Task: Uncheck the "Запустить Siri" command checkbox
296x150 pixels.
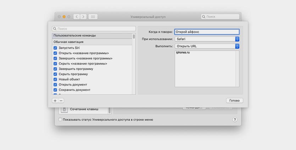Action: click(x=55, y=48)
